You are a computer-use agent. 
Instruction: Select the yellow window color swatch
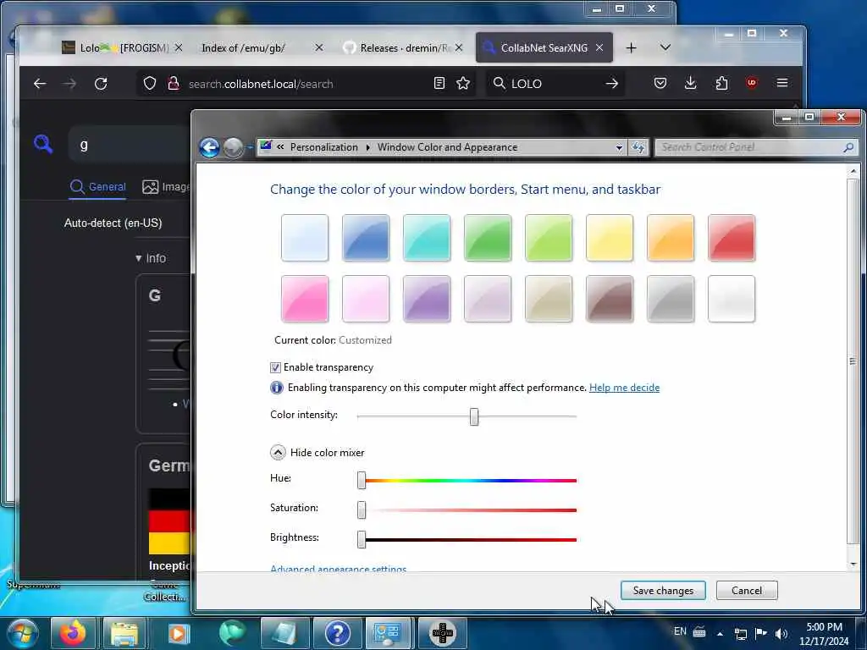click(610, 238)
